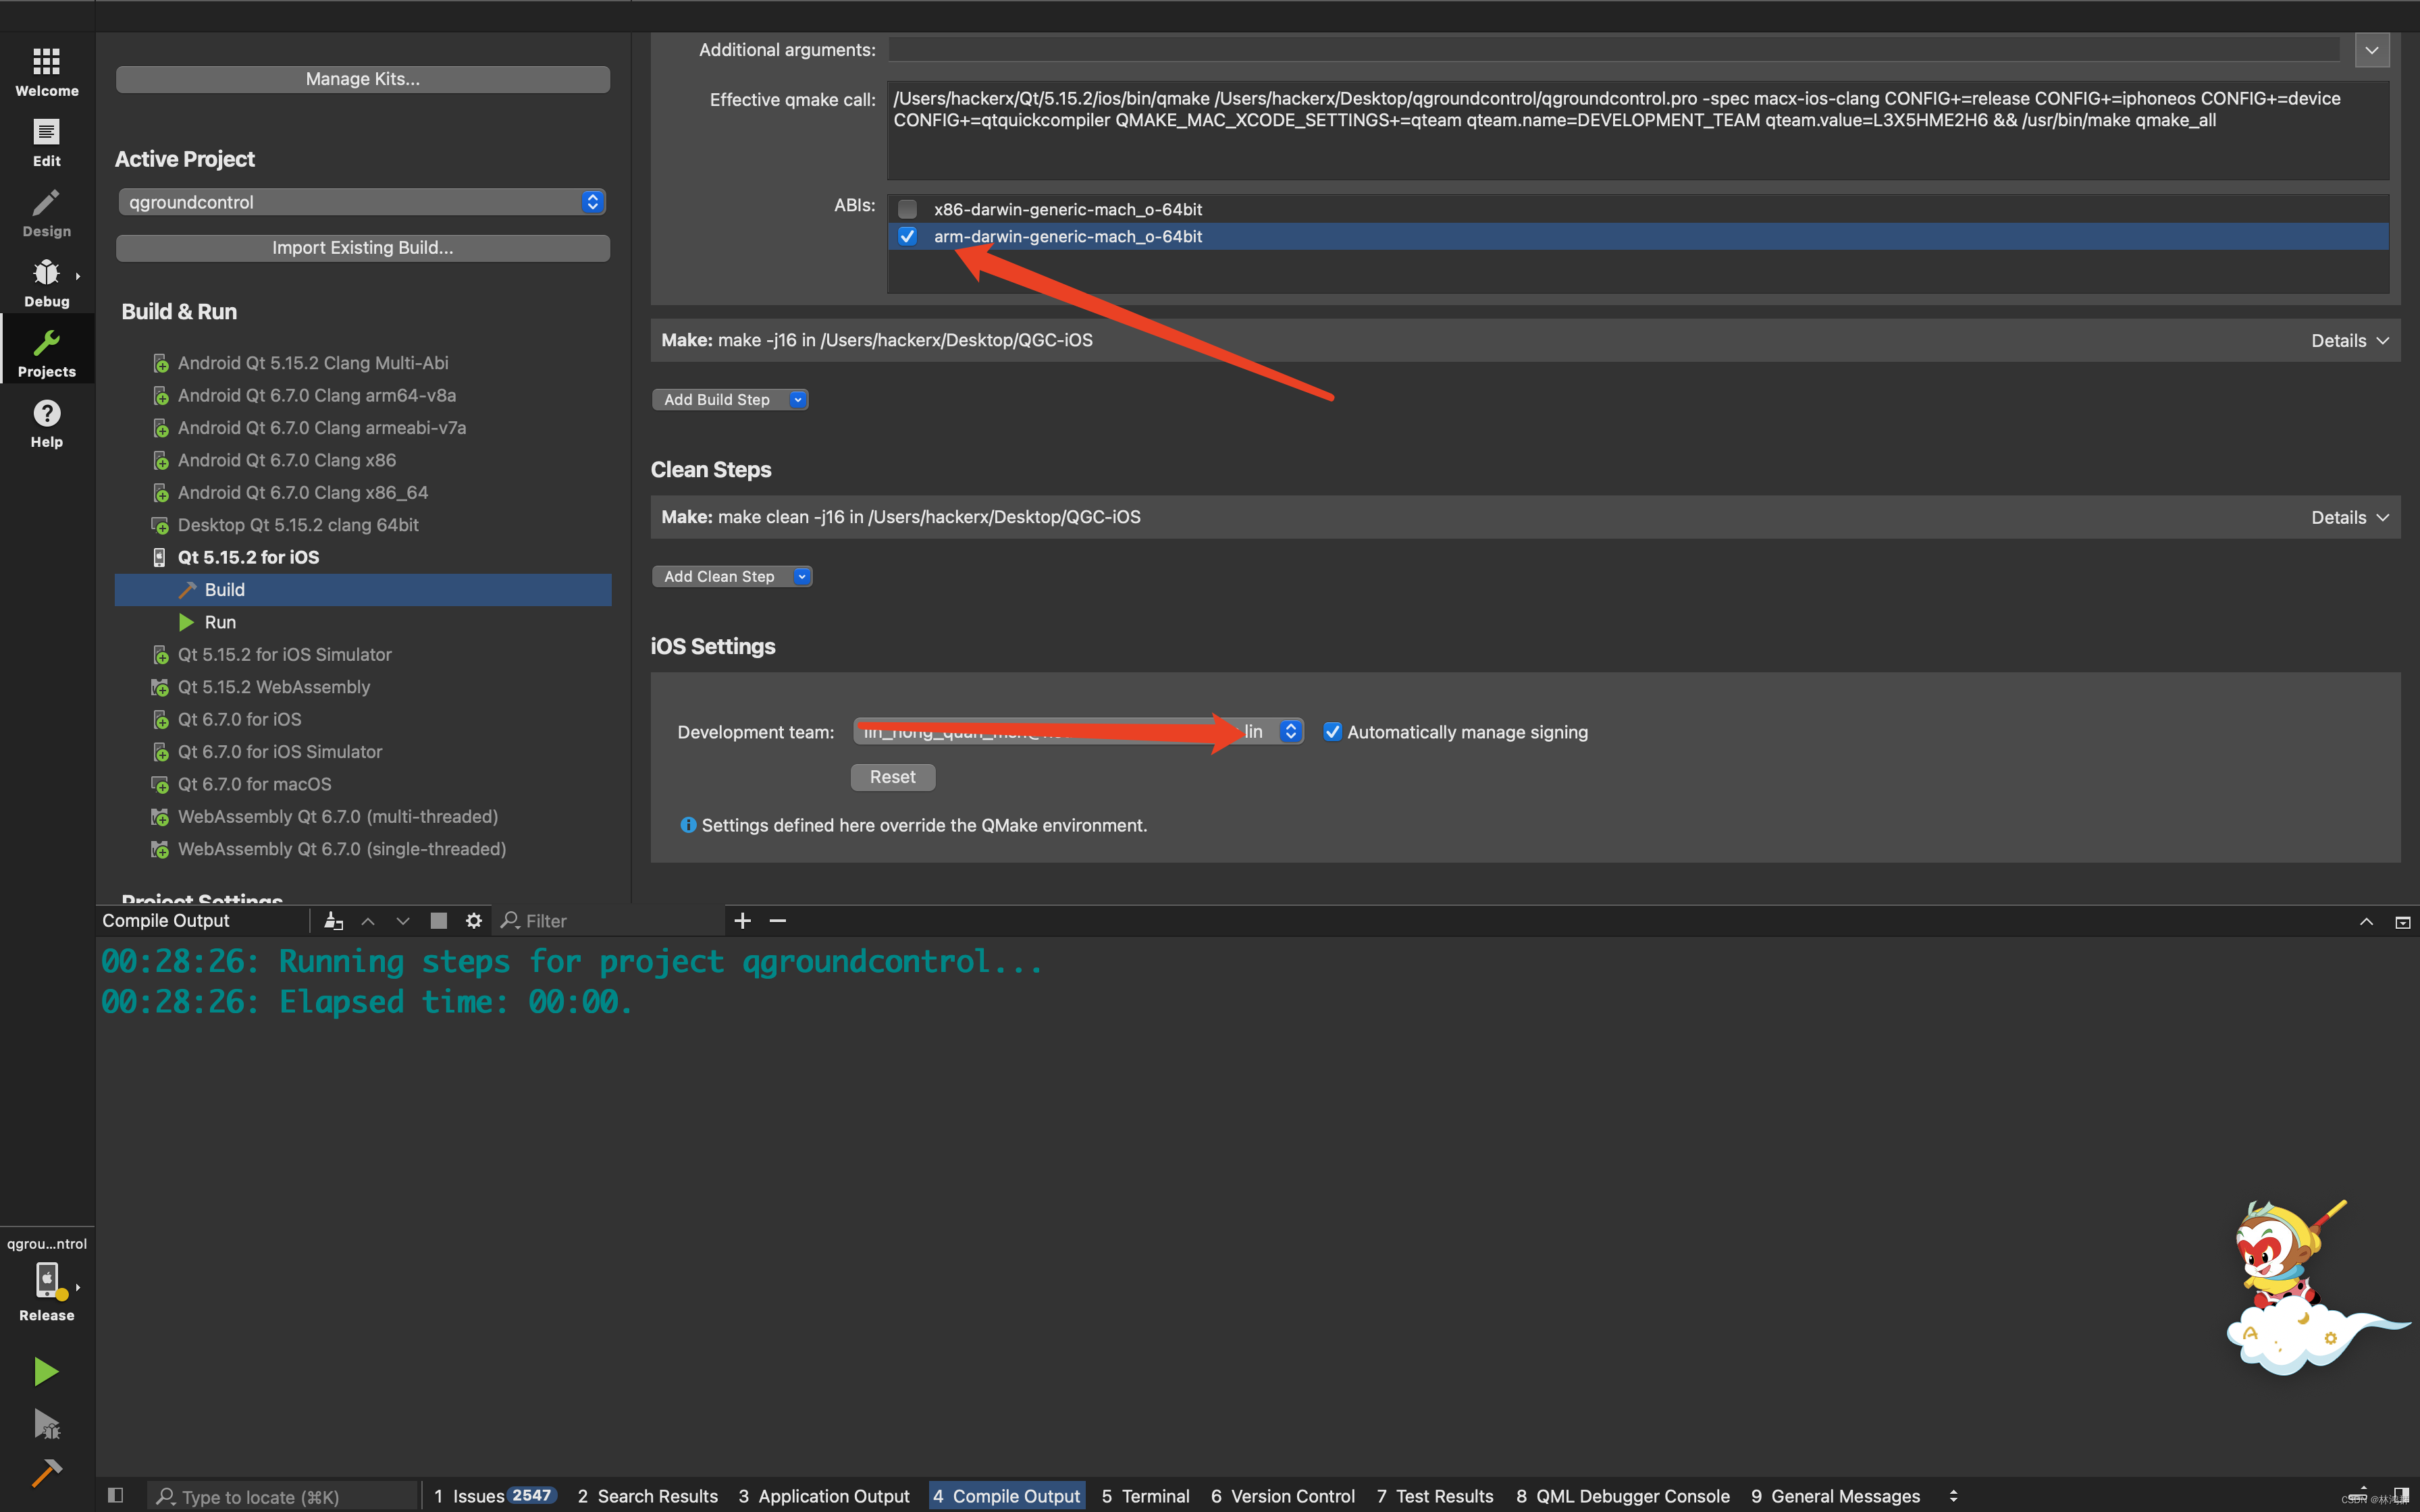Uncheck arm-darwin-generic-mach_o-64bit ABI

(907, 236)
